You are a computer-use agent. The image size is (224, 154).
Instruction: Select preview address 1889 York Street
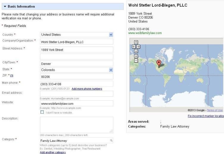[x=140, y=14]
